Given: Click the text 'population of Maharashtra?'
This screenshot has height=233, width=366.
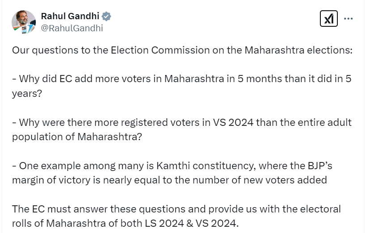Looking at the screenshot, I should [77, 137].
